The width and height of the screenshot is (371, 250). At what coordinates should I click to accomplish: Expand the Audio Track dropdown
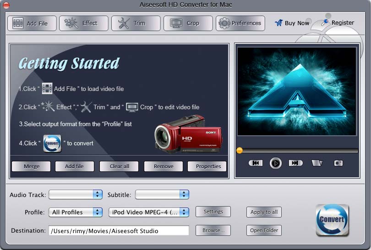click(x=76, y=195)
